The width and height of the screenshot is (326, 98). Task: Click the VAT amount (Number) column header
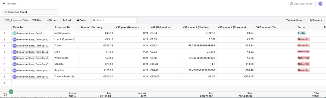coord(198,27)
